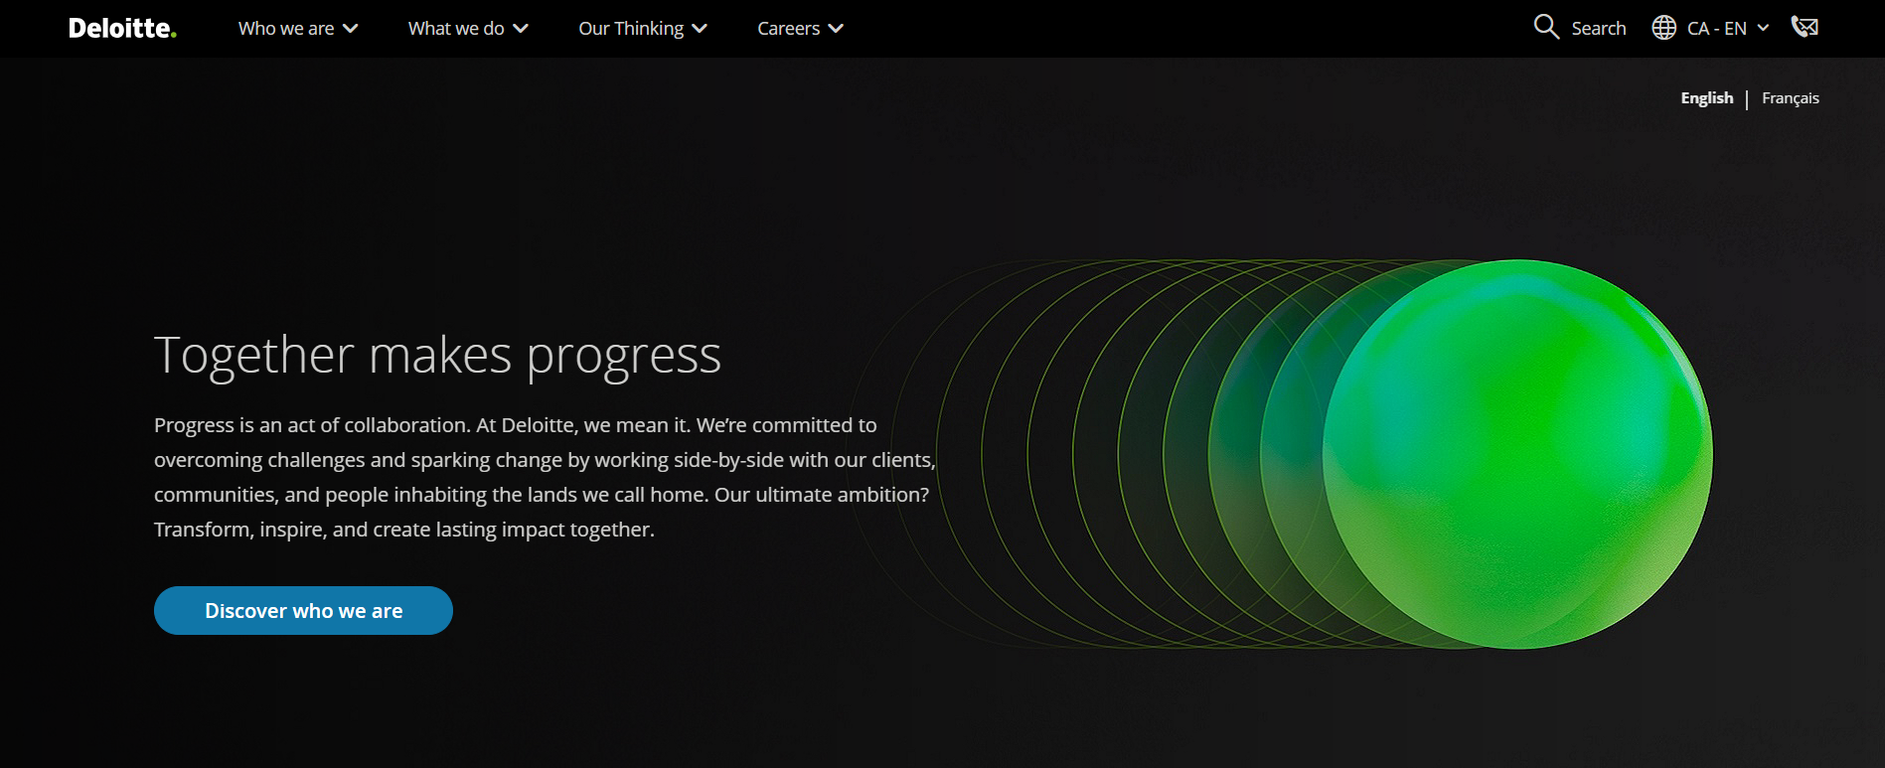Click the Deloitte logo
Viewport: 1885px width, 768px height.
coord(122,29)
